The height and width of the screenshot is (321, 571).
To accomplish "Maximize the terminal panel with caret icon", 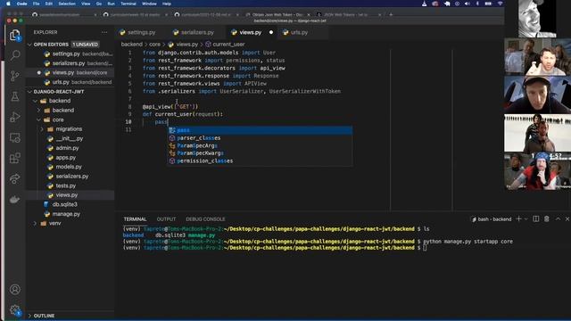I will click(558, 218).
